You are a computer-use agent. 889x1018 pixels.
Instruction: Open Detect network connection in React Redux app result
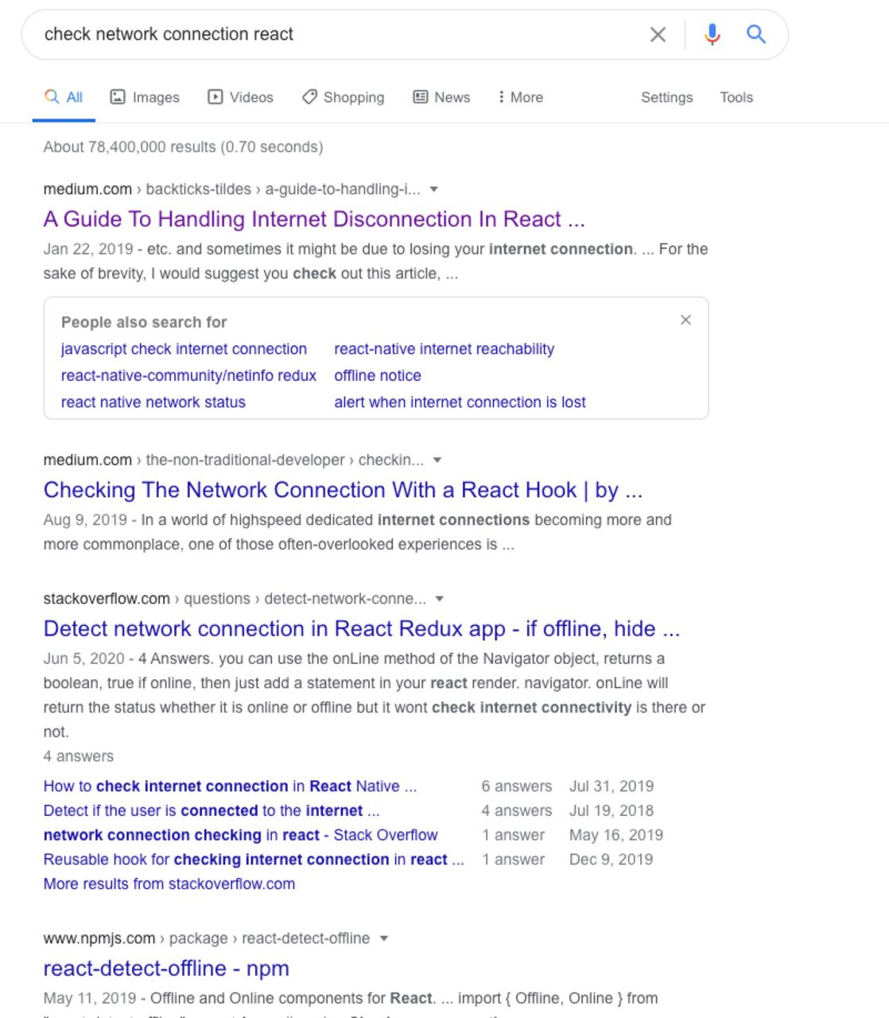(362, 628)
